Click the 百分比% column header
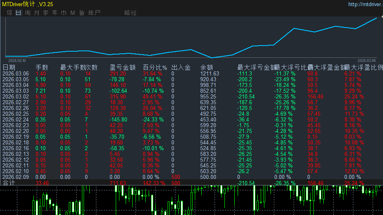Image resolution: width=383 pixels, height=215 pixels. tap(155, 67)
